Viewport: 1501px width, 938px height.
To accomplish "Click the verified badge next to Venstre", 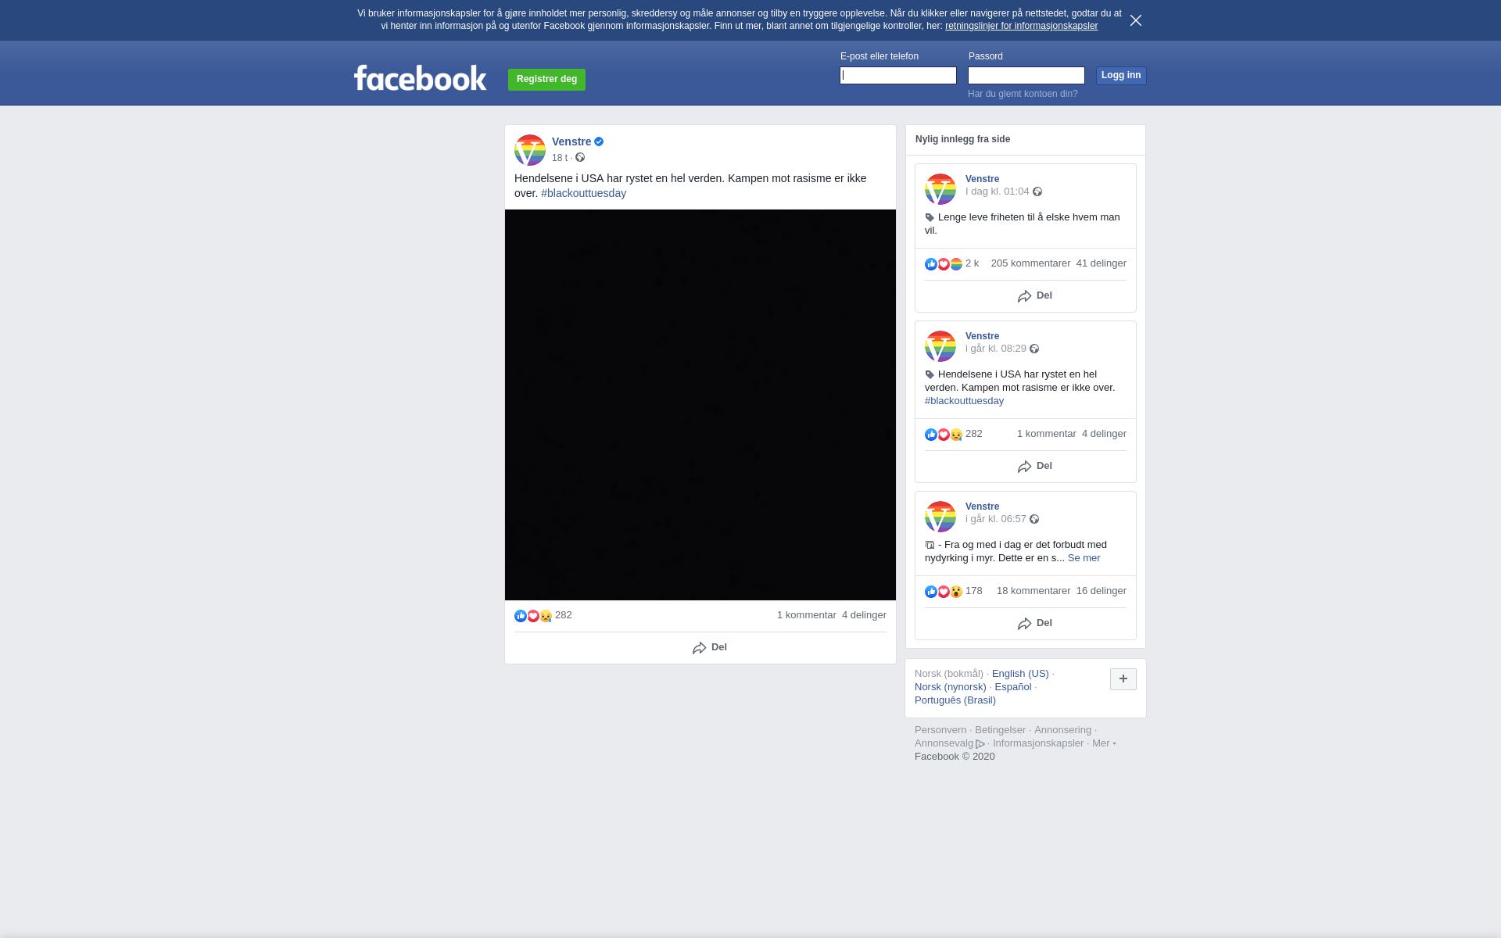I will 599,141.
